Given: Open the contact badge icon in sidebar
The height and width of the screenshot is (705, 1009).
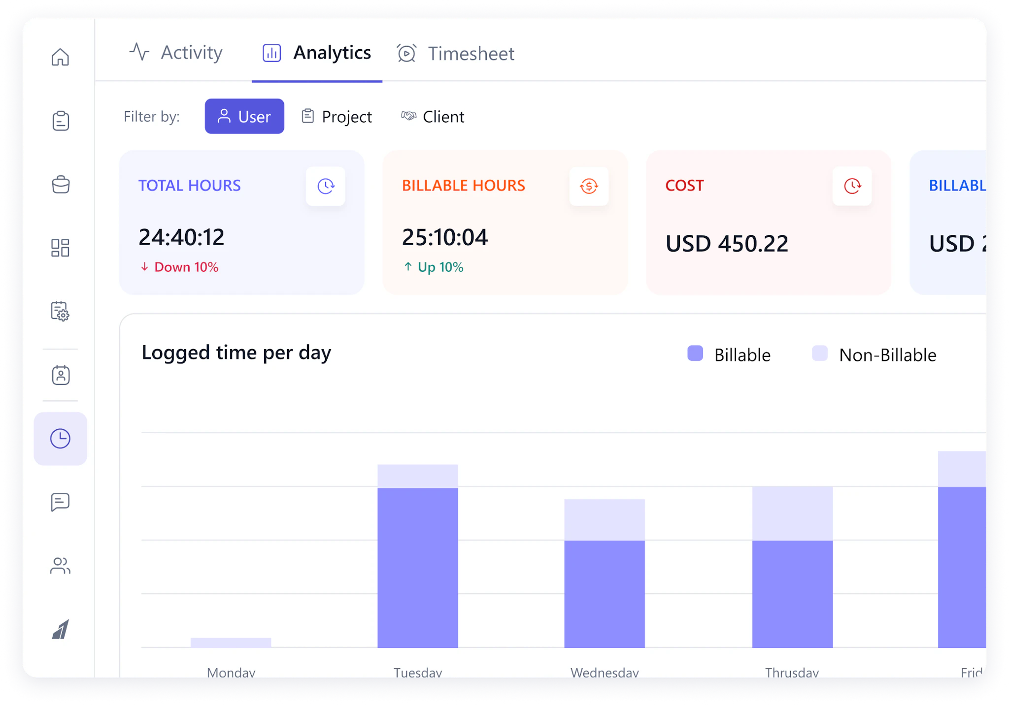Looking at the screenshot, I should click(x=60, y=375).
